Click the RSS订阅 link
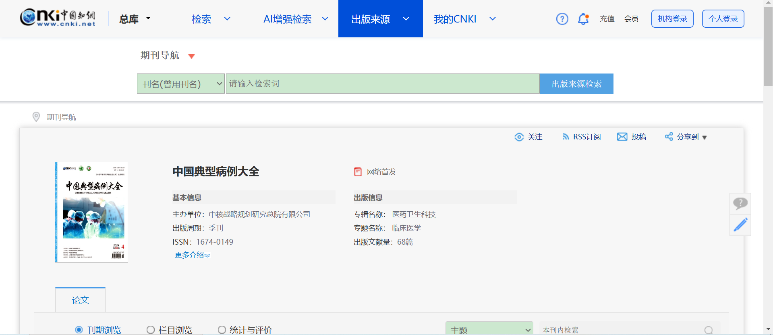Screen dimensions: 773x335 point(587,137)
